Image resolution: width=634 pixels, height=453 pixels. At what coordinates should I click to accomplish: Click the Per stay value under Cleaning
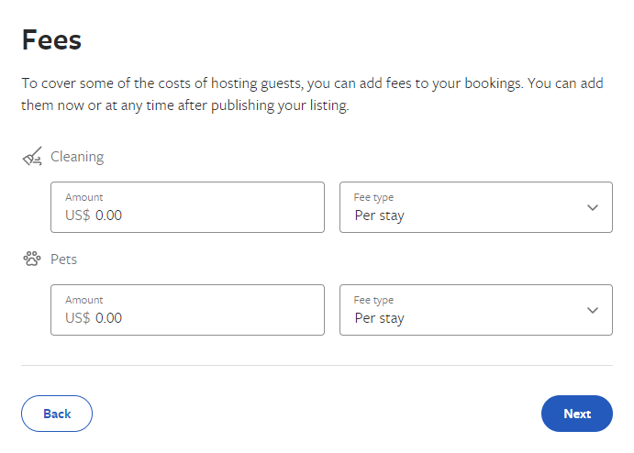click(x=379, y=215)
